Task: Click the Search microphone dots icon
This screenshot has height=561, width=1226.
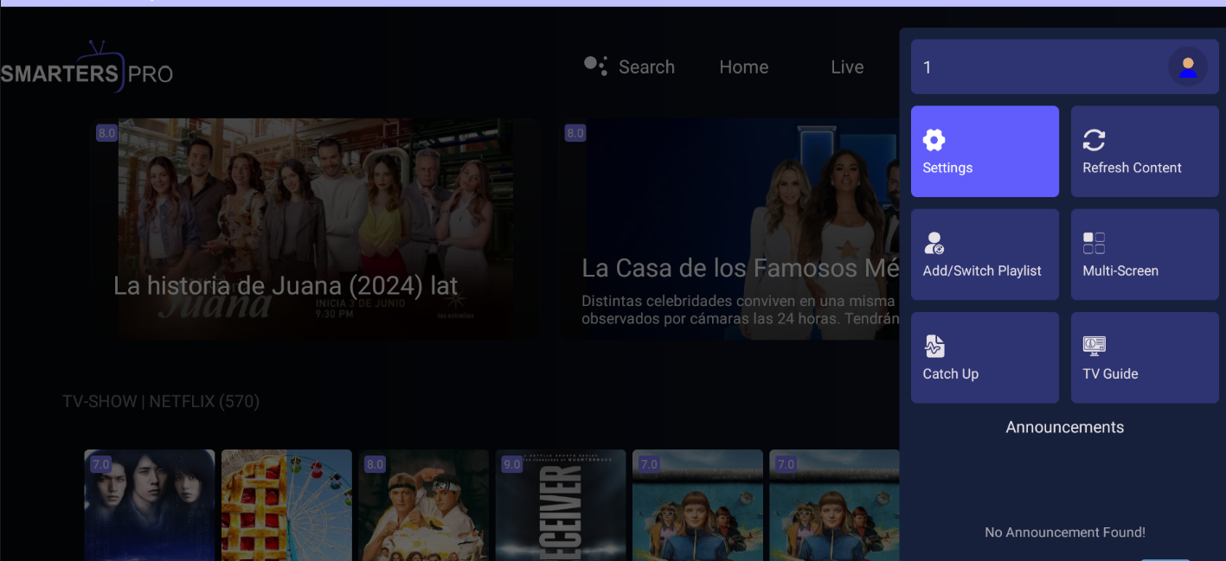Action: [x=595, y=66]
